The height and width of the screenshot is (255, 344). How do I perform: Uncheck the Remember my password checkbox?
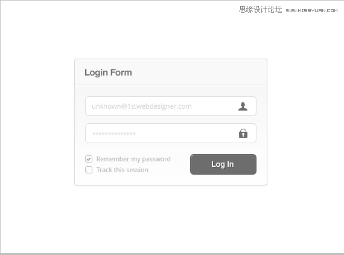89,159
